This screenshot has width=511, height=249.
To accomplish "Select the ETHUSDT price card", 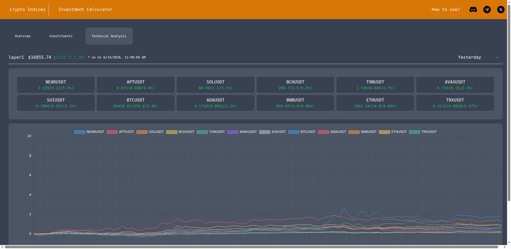I will (375, 103).
